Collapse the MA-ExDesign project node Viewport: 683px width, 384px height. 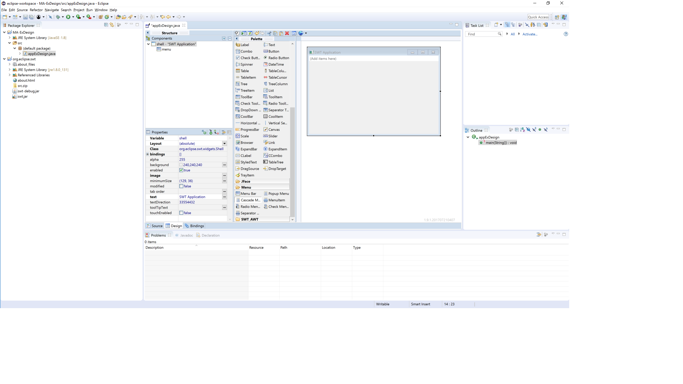4,32
